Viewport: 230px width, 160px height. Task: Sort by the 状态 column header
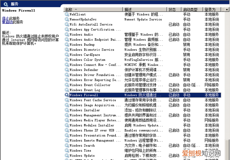[x=174, y=9]
